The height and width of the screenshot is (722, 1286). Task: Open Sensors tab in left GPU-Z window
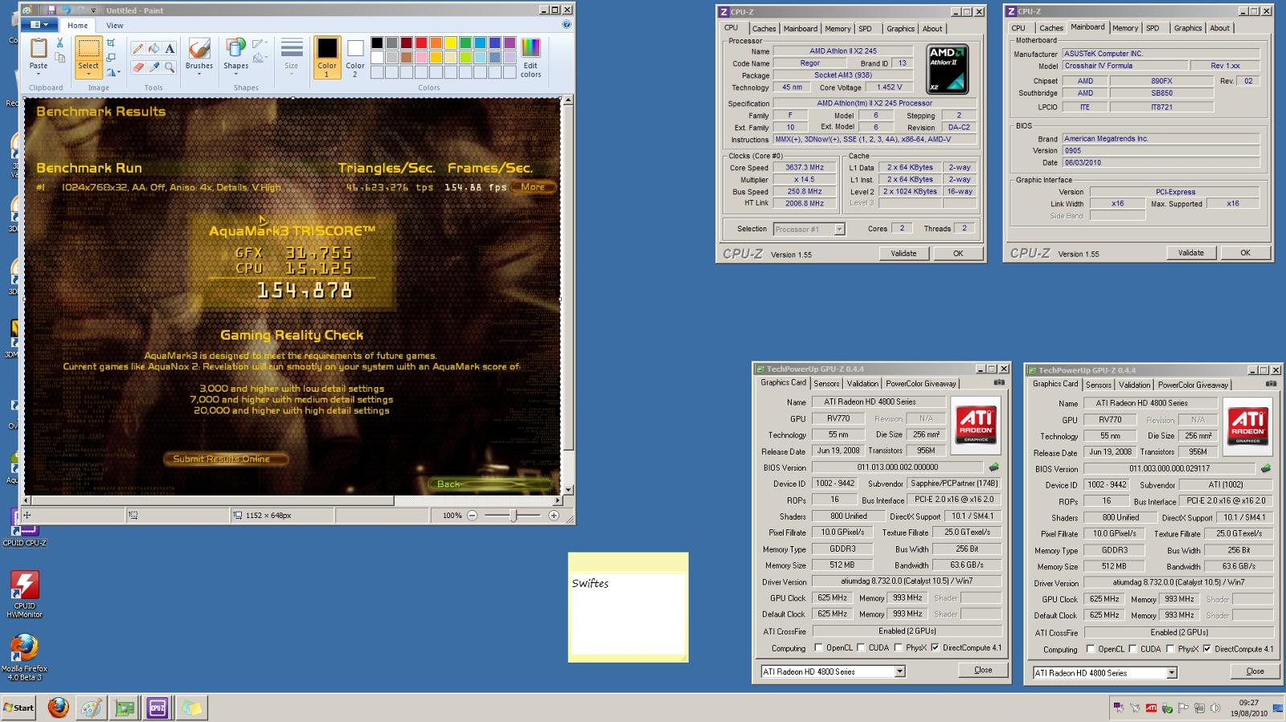tap(826, 383)
